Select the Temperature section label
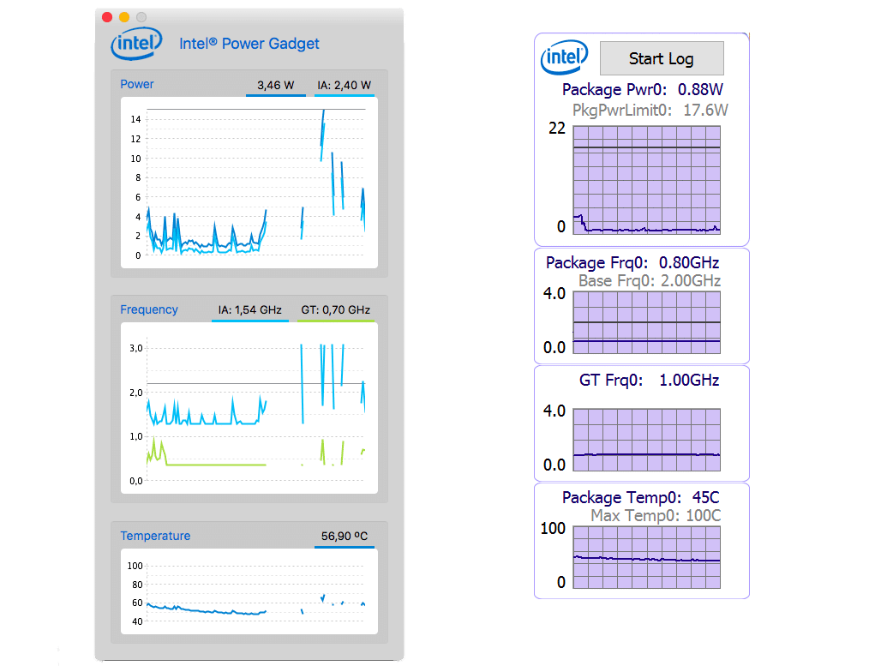The height and width of the screenshot is (666, 887). (155, 535)
